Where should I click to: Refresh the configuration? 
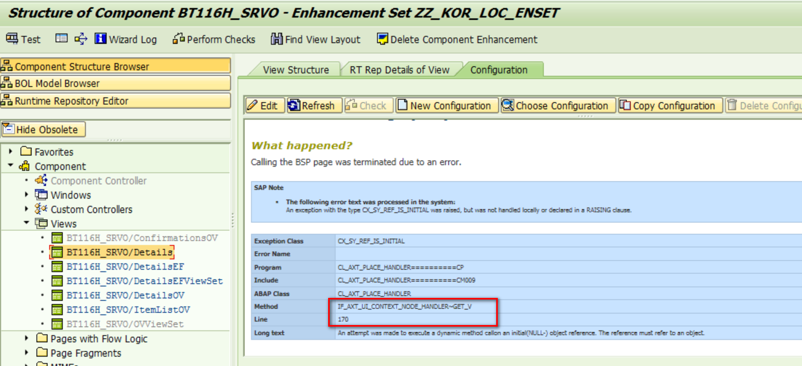pos(314,105)
